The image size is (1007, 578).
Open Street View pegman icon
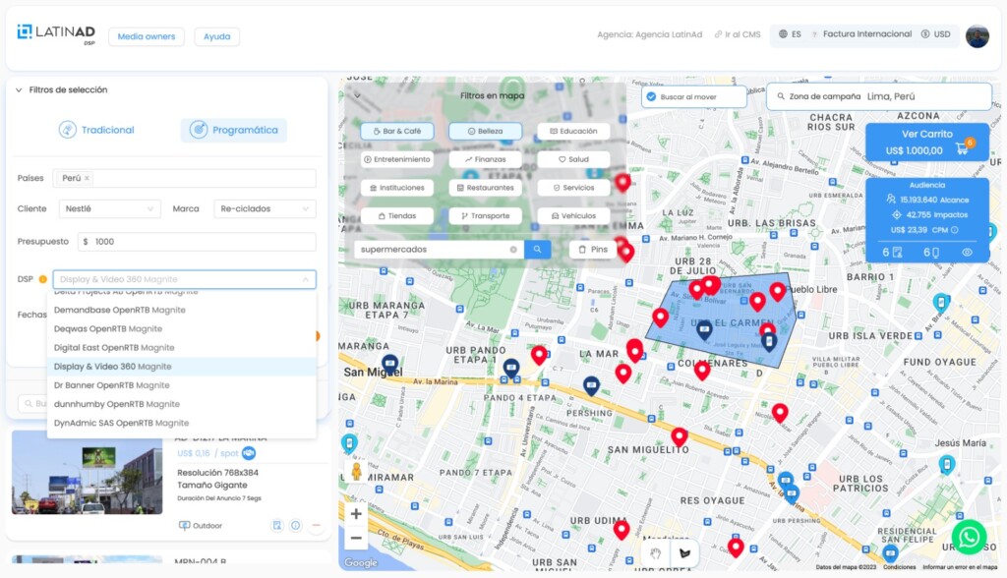click(356, 472)
